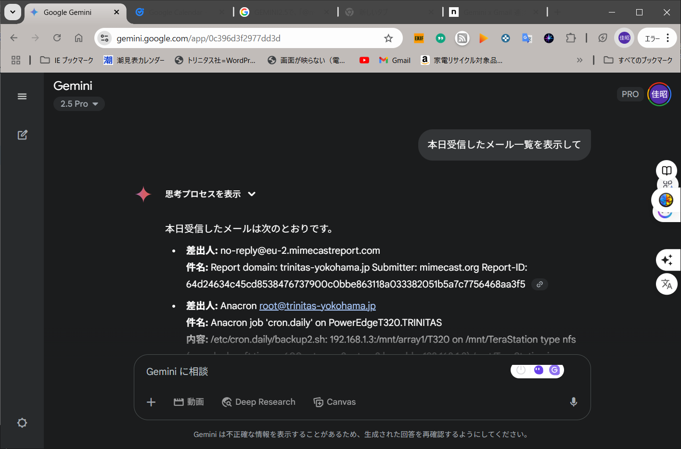Viewport: 681px width, 449px height.
Task: Click the colorful circle extension on right edge
Action: (666, 200)
